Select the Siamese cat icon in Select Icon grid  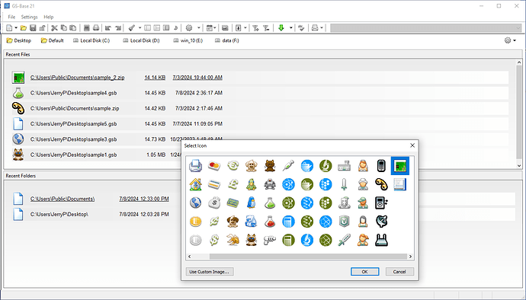(252, 240)
